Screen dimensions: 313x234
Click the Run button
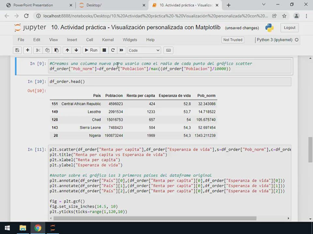pos(91,50)
